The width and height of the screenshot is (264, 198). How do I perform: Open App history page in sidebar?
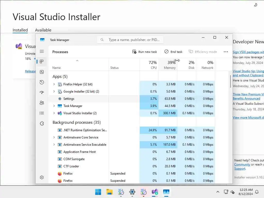(x=42, y=82)
